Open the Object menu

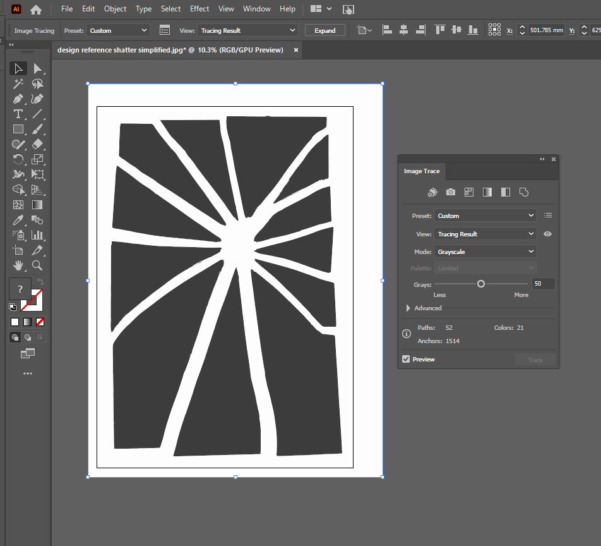coord(115,9)
